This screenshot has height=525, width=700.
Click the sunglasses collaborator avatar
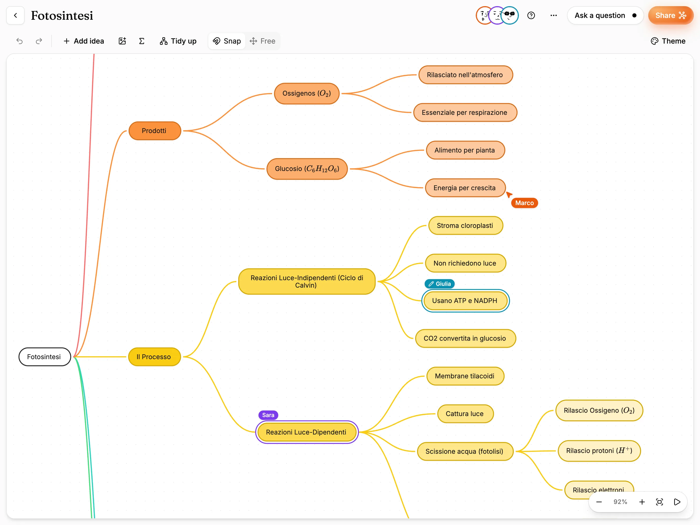coord(510,15)
